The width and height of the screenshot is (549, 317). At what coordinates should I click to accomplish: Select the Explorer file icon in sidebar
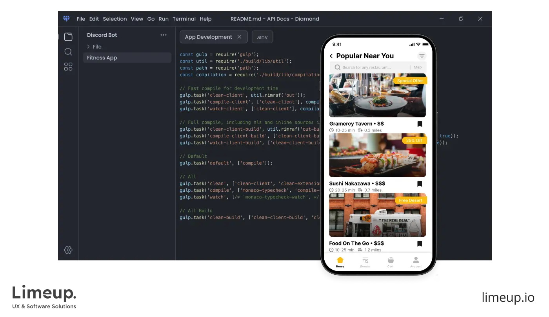pos(68,36)
